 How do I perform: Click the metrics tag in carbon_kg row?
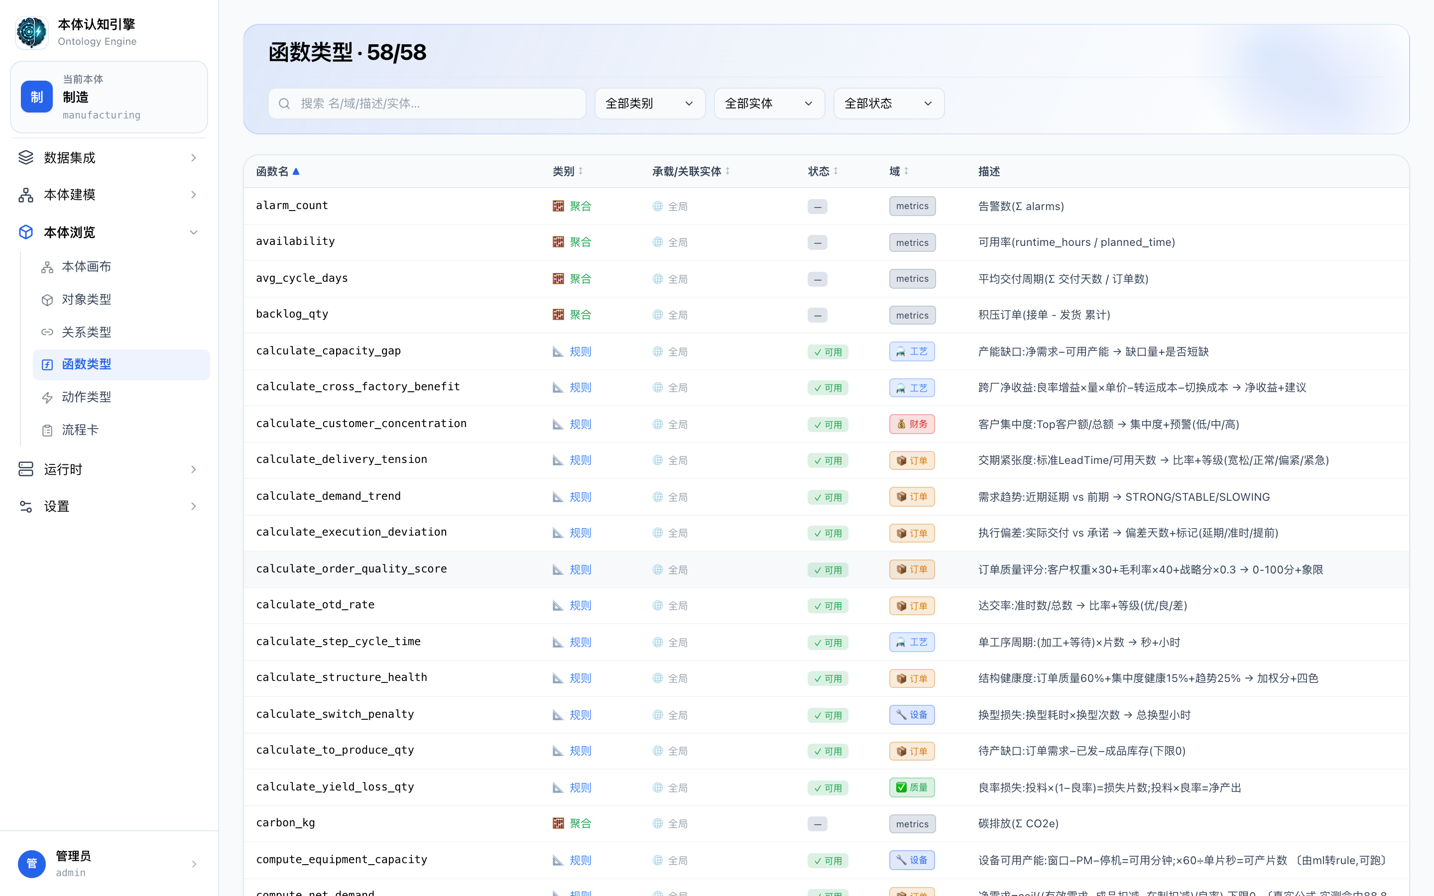pos(913,824)
